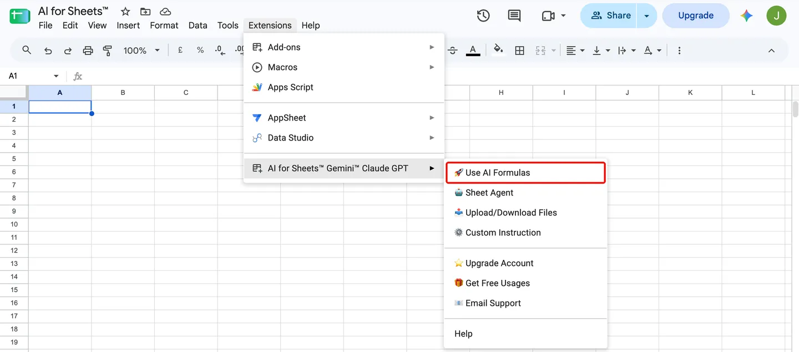Open the Help menu in menu bar
799x352 pixels.
click(x=311, y=25)
